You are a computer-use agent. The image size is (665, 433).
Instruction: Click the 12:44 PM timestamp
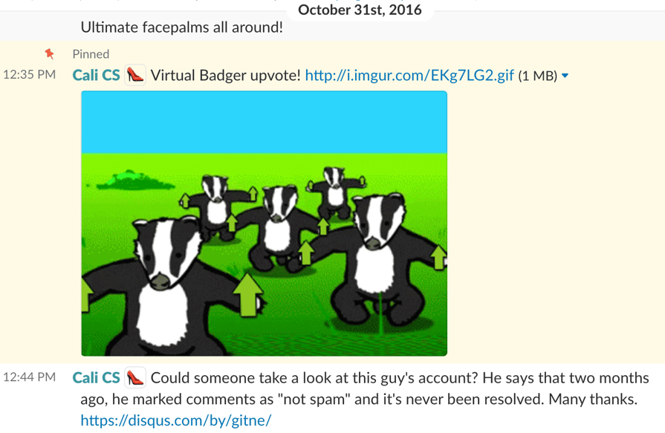(x=29, y=377)
